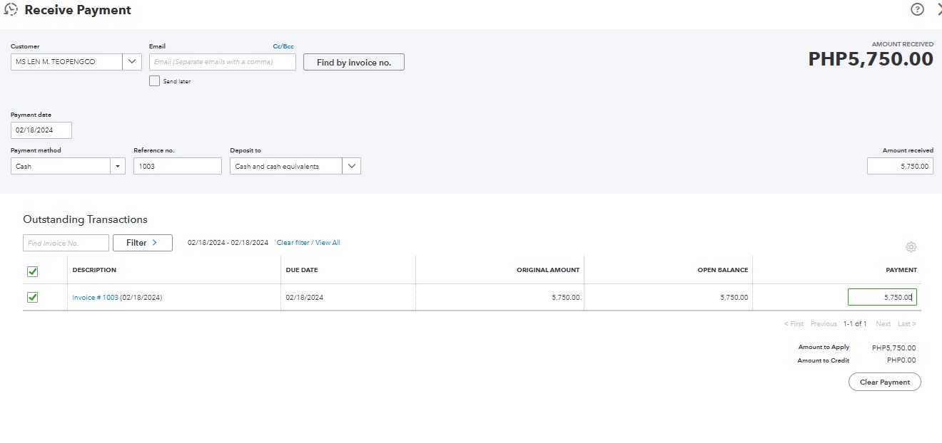
Task: Click the Cash payment method field
Action: point(59,166)
